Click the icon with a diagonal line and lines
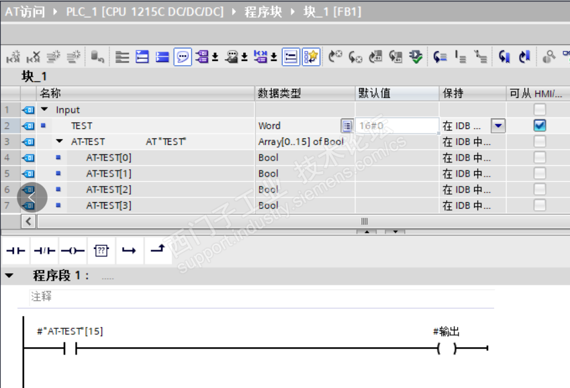This screenshot has width=570, height=388. click(481, 57)
